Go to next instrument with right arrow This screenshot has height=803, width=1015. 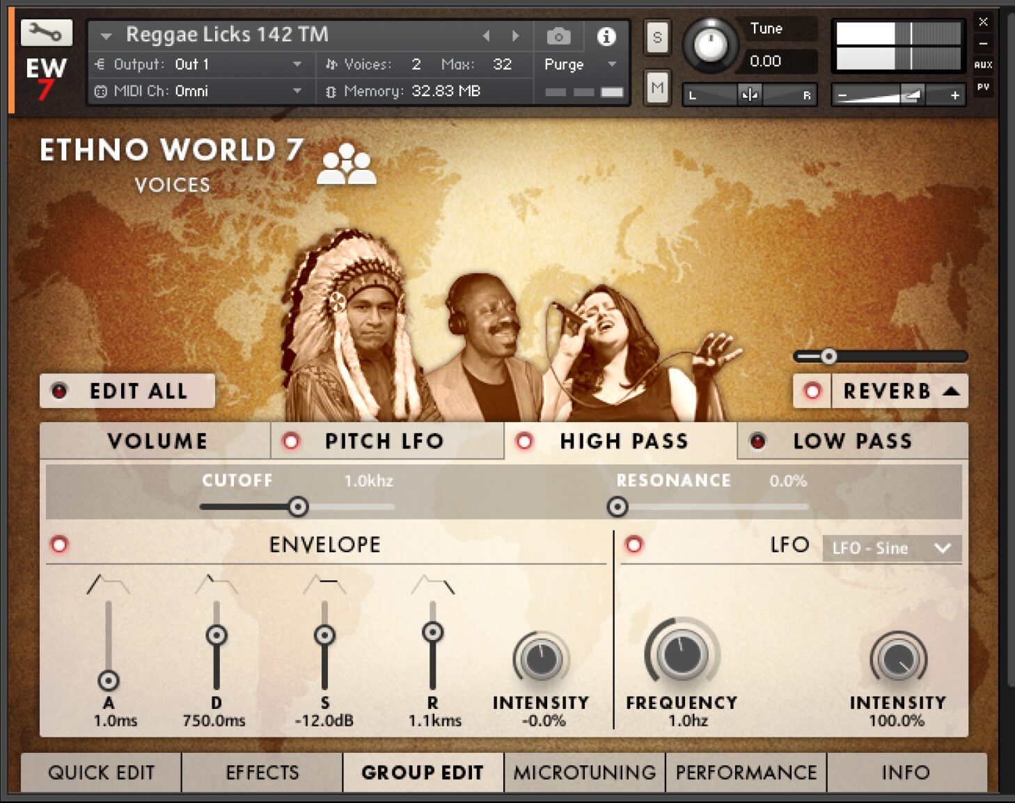pos(515,36)
